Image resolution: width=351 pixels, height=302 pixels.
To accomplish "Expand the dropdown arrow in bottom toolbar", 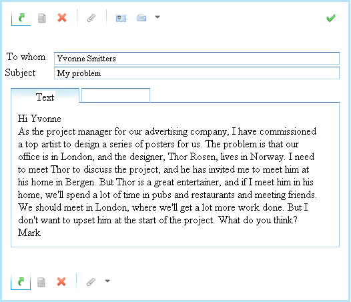I will click(x=107, y=281).
